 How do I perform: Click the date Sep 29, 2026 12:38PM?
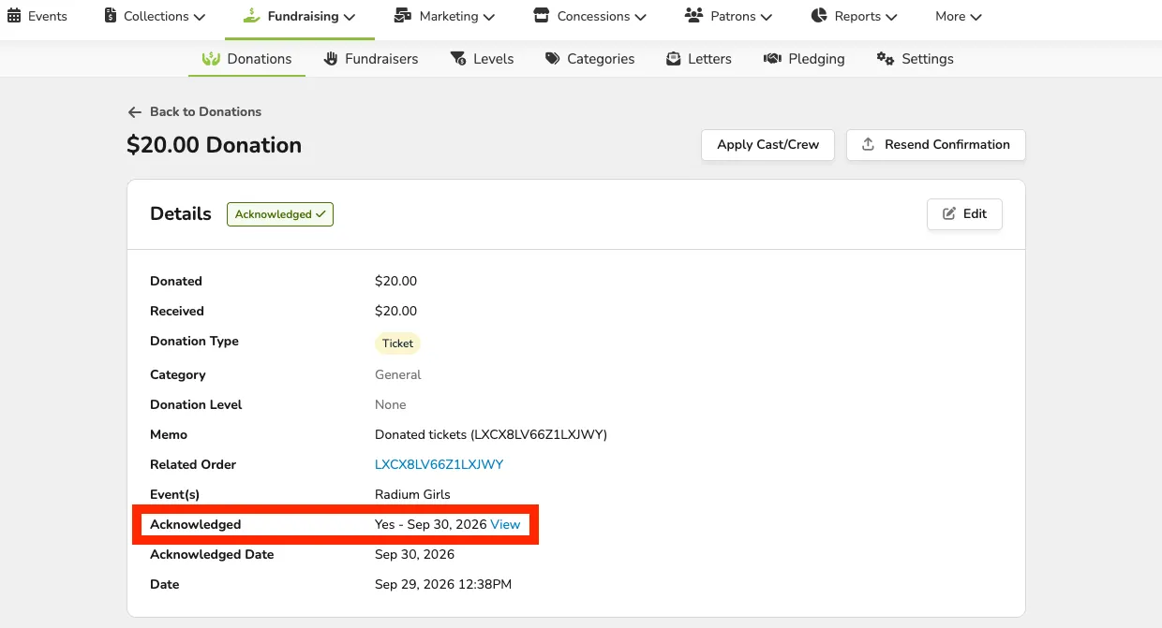coord(443,585)
